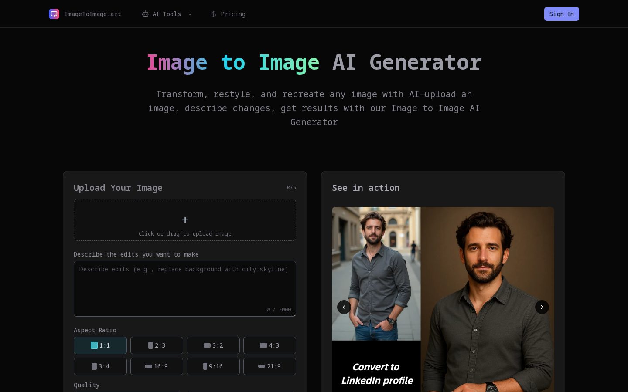Click the LinkedIn profile example image
Screen dimensions: 628x392
coord(443,300)
